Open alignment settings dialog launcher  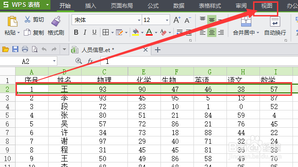tap(286, 41)
